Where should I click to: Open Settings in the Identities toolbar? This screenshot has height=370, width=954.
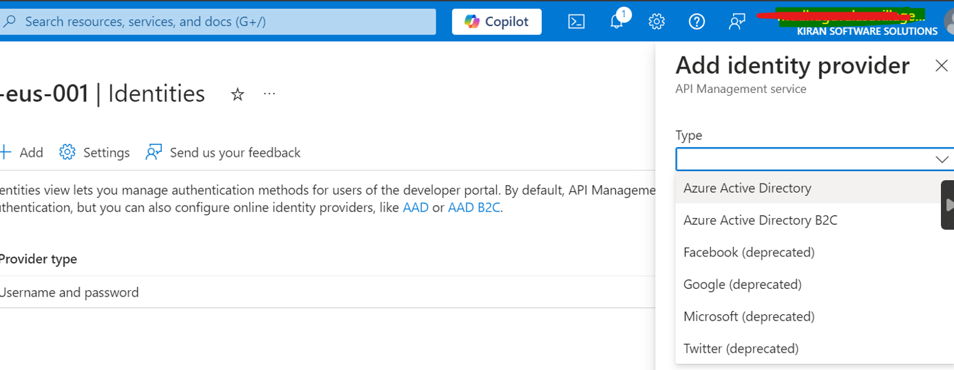coord(94,153)
